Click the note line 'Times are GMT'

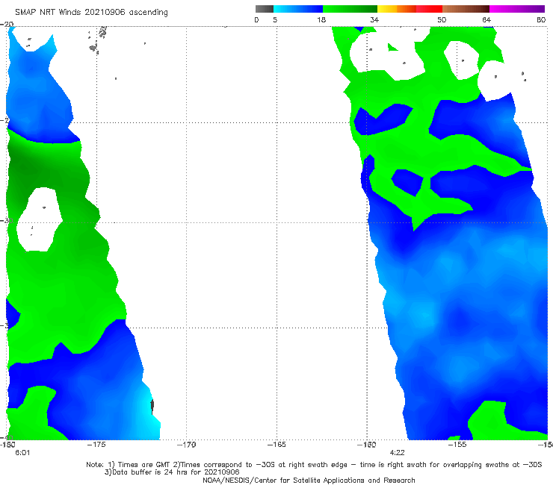144,465
